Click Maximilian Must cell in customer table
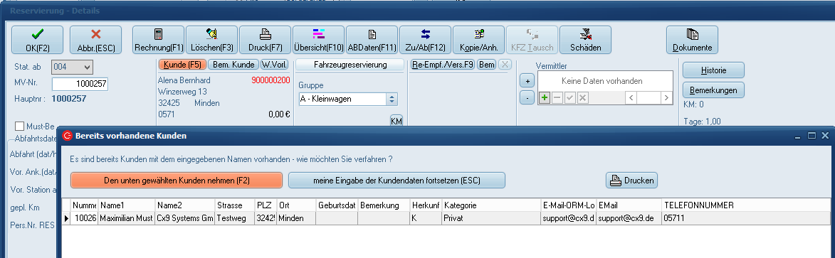The width and height of the screenshot is (835, 258). click(127, 218)
